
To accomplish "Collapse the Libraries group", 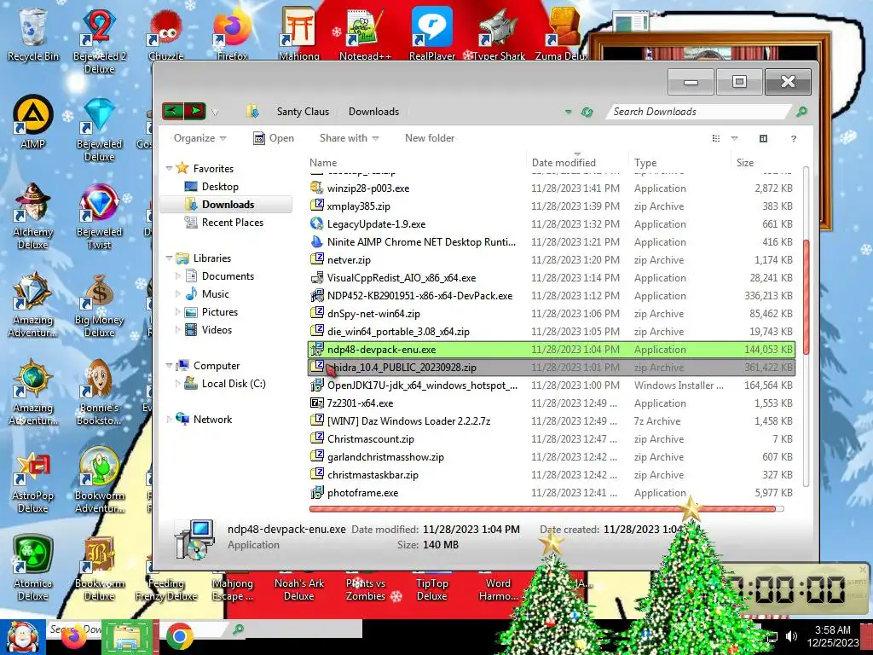I will 170,258.
